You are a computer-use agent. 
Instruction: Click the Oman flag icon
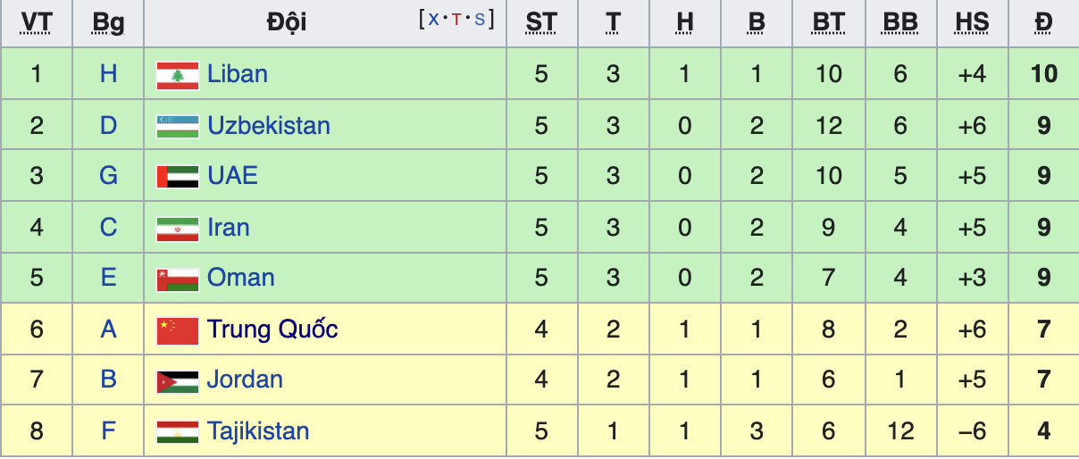[x=177, y=279]
